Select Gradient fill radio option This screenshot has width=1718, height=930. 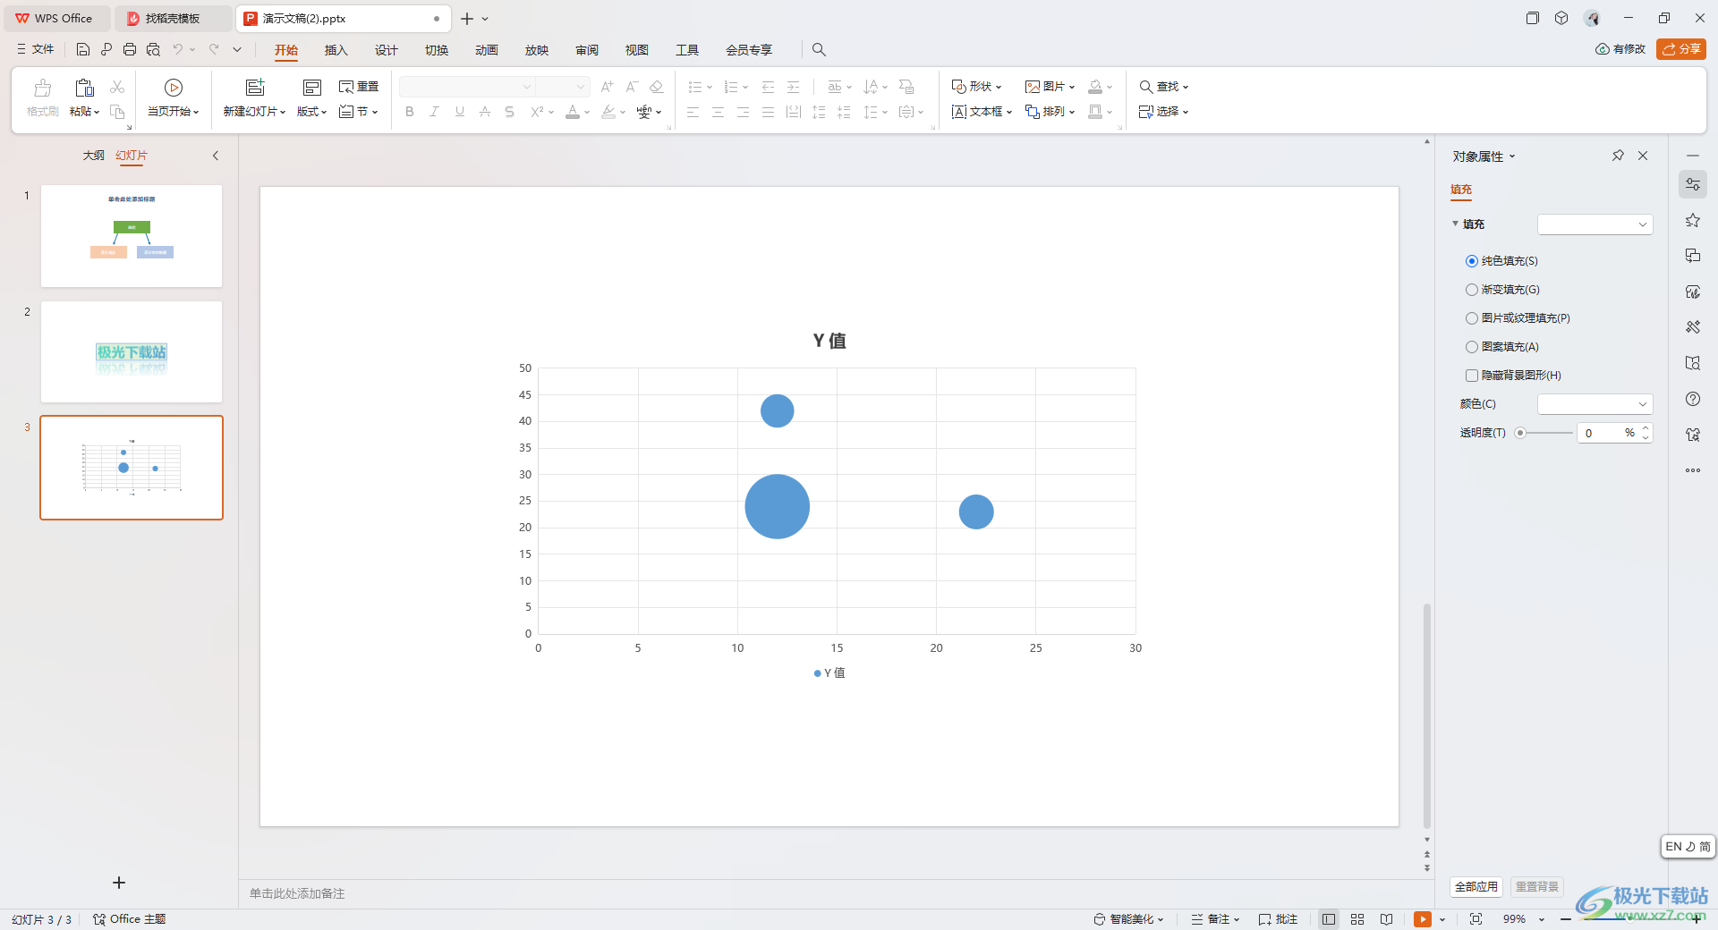(x=1472, y=290)
